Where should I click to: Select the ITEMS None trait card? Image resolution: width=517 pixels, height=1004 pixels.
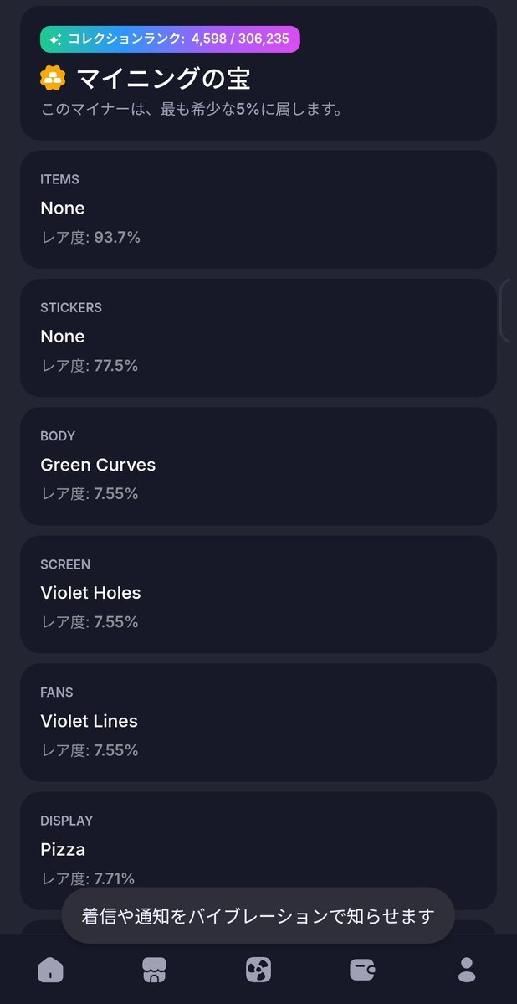click(258, 209)
